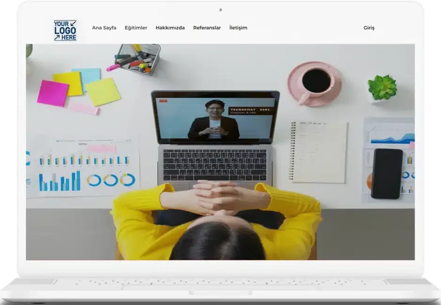Navigate to the İletişim page
This screenshot has width=441, height=305.
click(238, 28)
